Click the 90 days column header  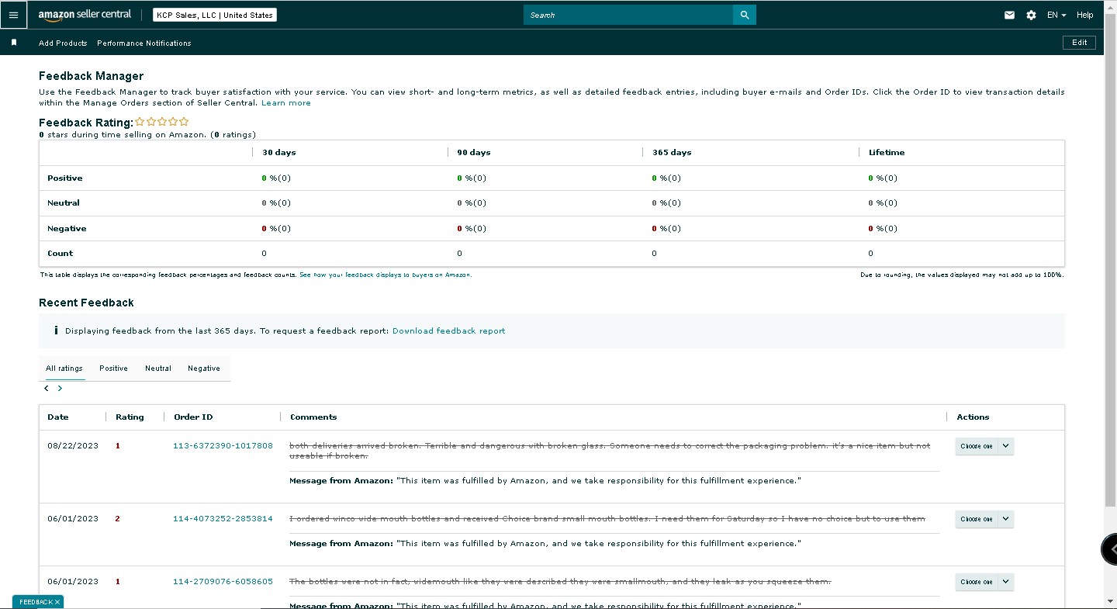pyautogui.click(x=474, y=153)
